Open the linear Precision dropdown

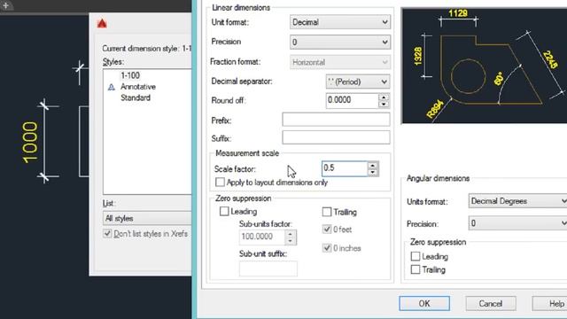click(x=340, y=43)
